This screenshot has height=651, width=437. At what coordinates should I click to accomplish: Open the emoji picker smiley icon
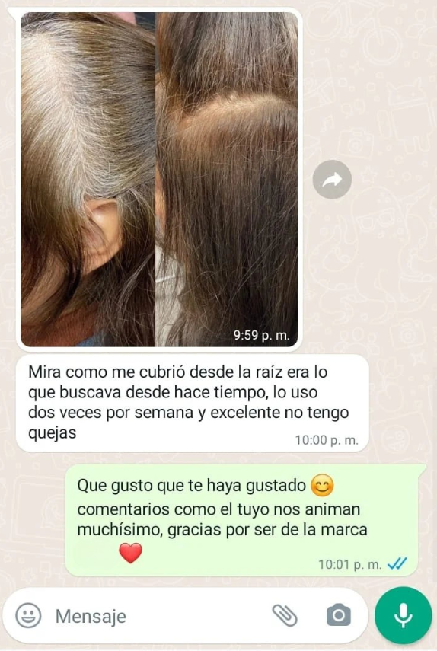coord(28,615)
